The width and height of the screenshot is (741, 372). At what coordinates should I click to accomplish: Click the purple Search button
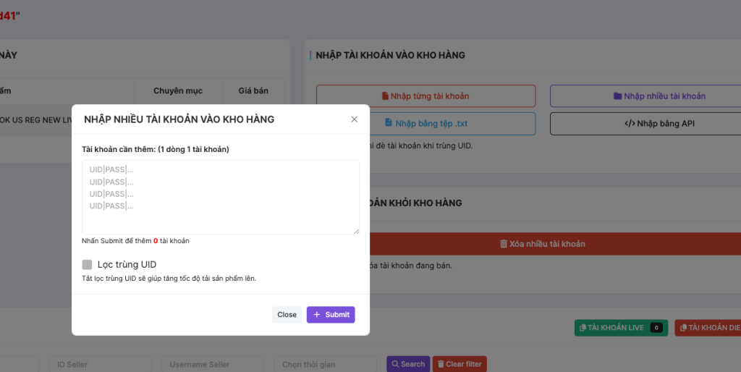pos(408,364)
